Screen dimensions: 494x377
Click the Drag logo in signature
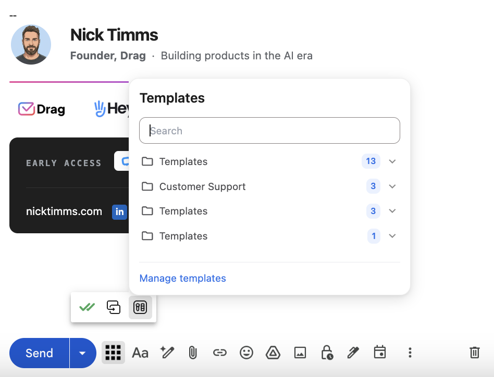[x=41, y=109]
